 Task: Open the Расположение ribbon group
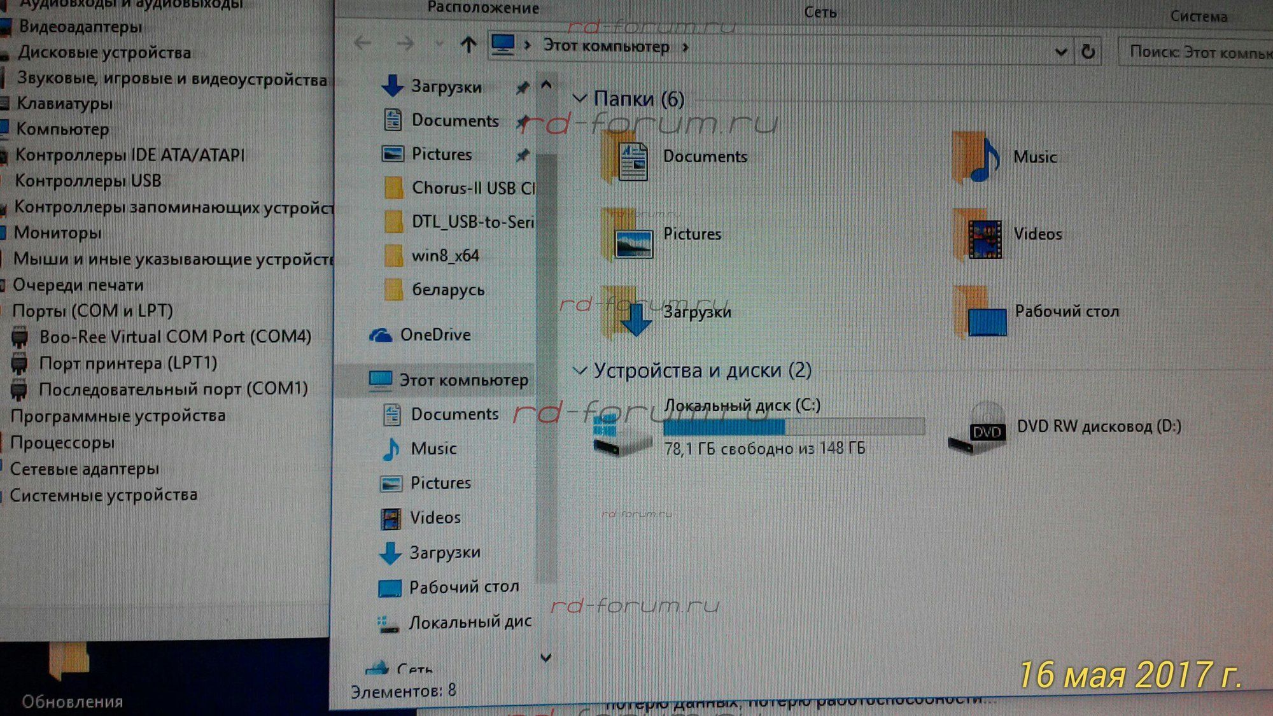[483, 8]
